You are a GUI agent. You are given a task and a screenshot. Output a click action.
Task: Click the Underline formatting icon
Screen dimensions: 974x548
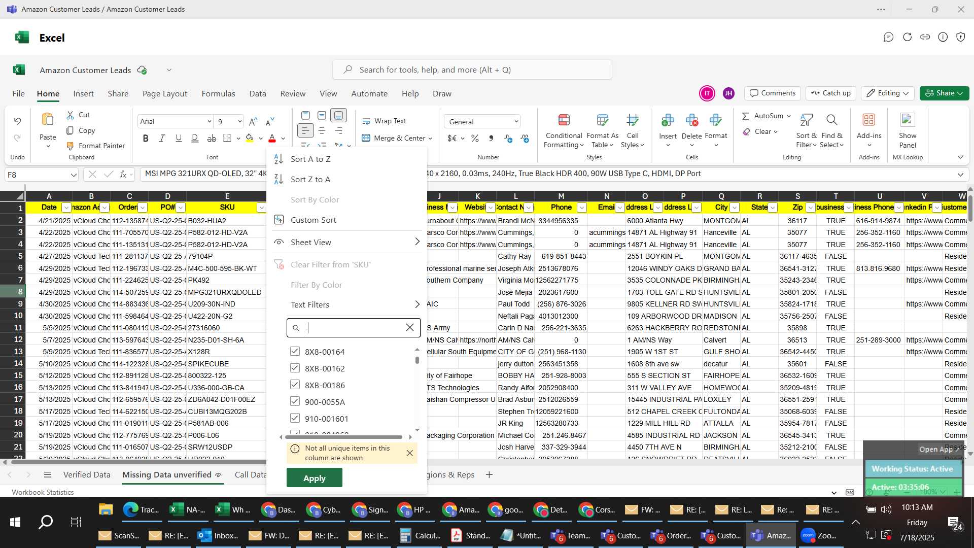point(179,138)
